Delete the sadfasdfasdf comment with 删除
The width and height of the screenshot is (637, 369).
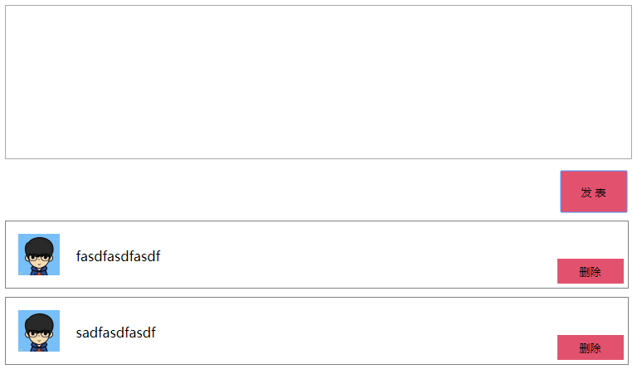click(591, 347)
